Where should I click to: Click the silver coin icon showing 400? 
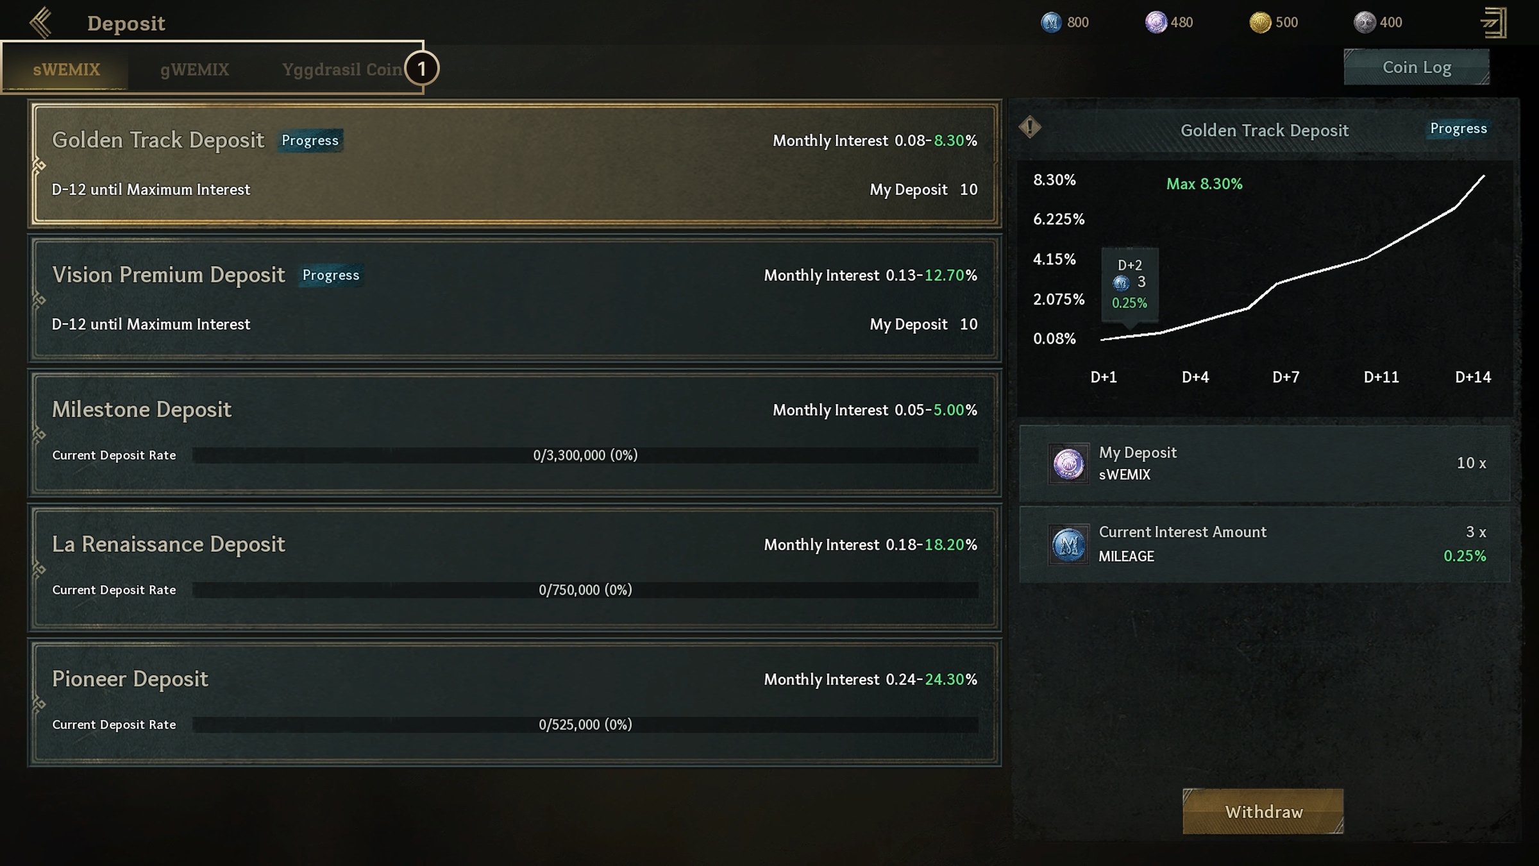(1365, 22)
